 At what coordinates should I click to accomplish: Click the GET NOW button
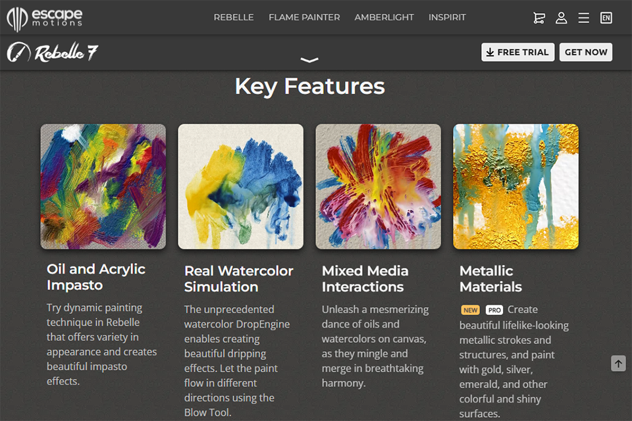pos(586,52)
